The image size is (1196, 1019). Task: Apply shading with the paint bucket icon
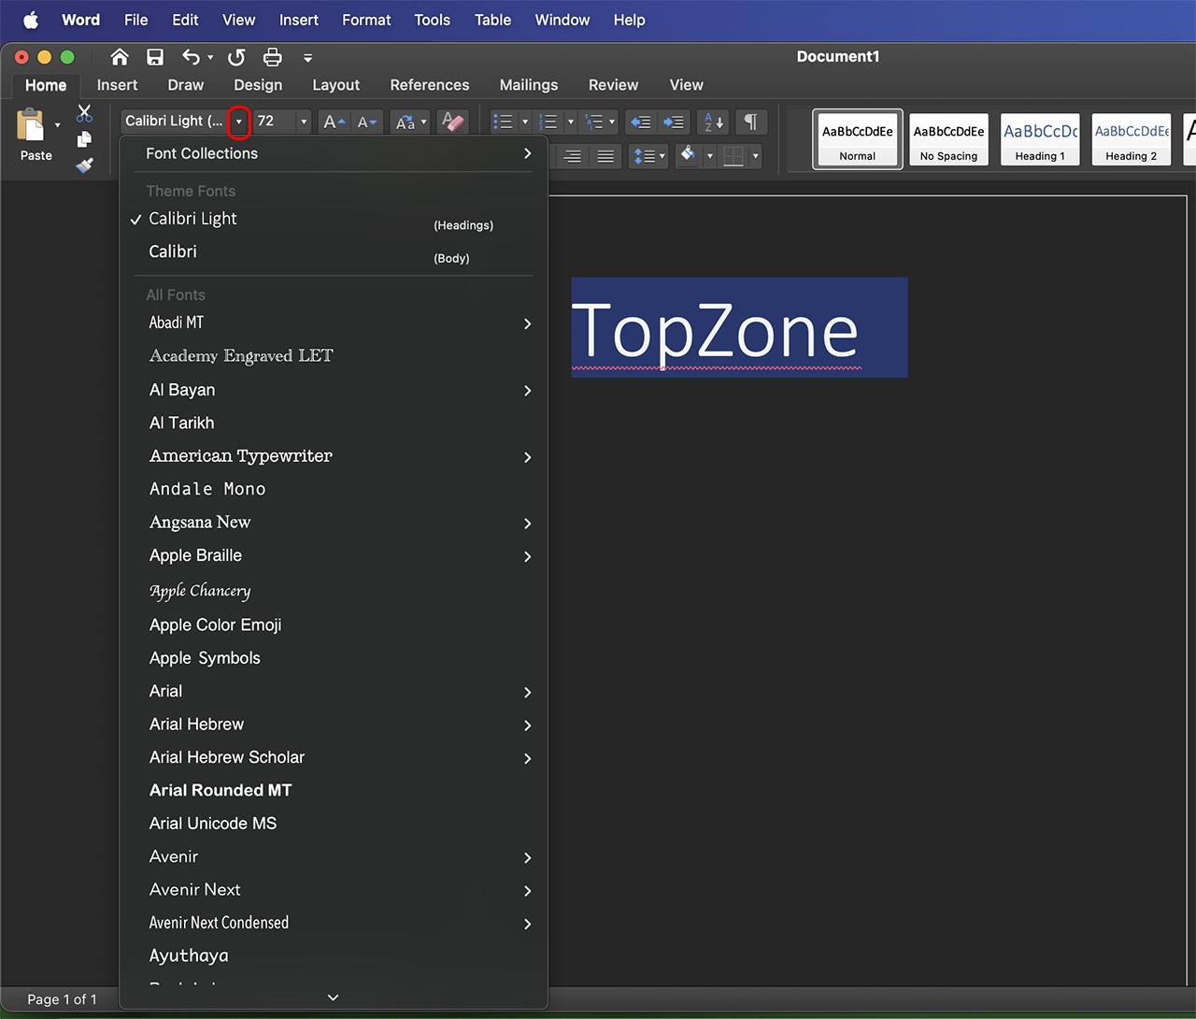coord(688,155)
